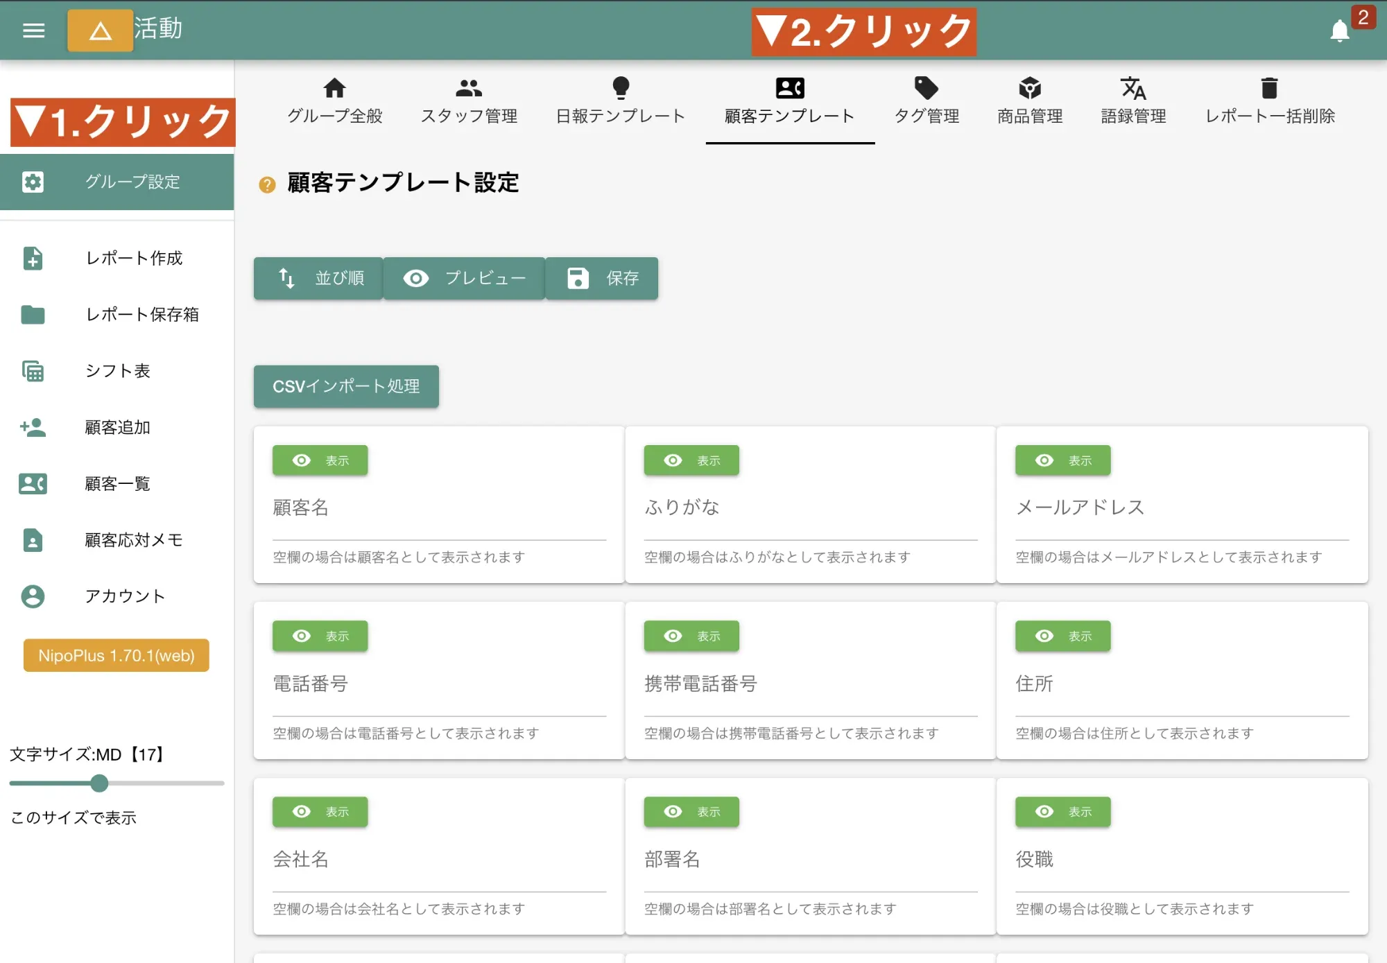Click the グループ設定 gear icon
This screenshot has height=963, width=1387.
tap(32, 182)
